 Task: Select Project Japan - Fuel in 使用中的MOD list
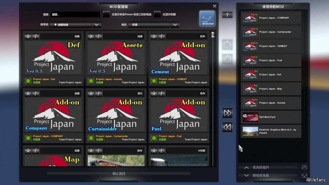tap(271, 61)
